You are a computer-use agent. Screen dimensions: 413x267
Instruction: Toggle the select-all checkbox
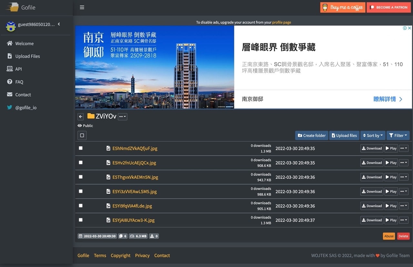point(82,135)
